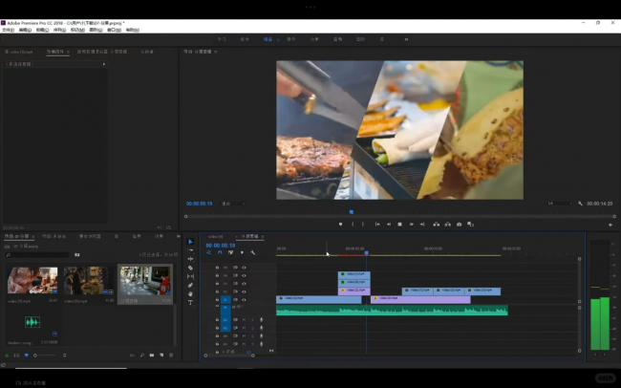This screenshot has height=388, width=621.
Task: Expand Project panel tabs overflow chevron
Action: tap(179, 236)
